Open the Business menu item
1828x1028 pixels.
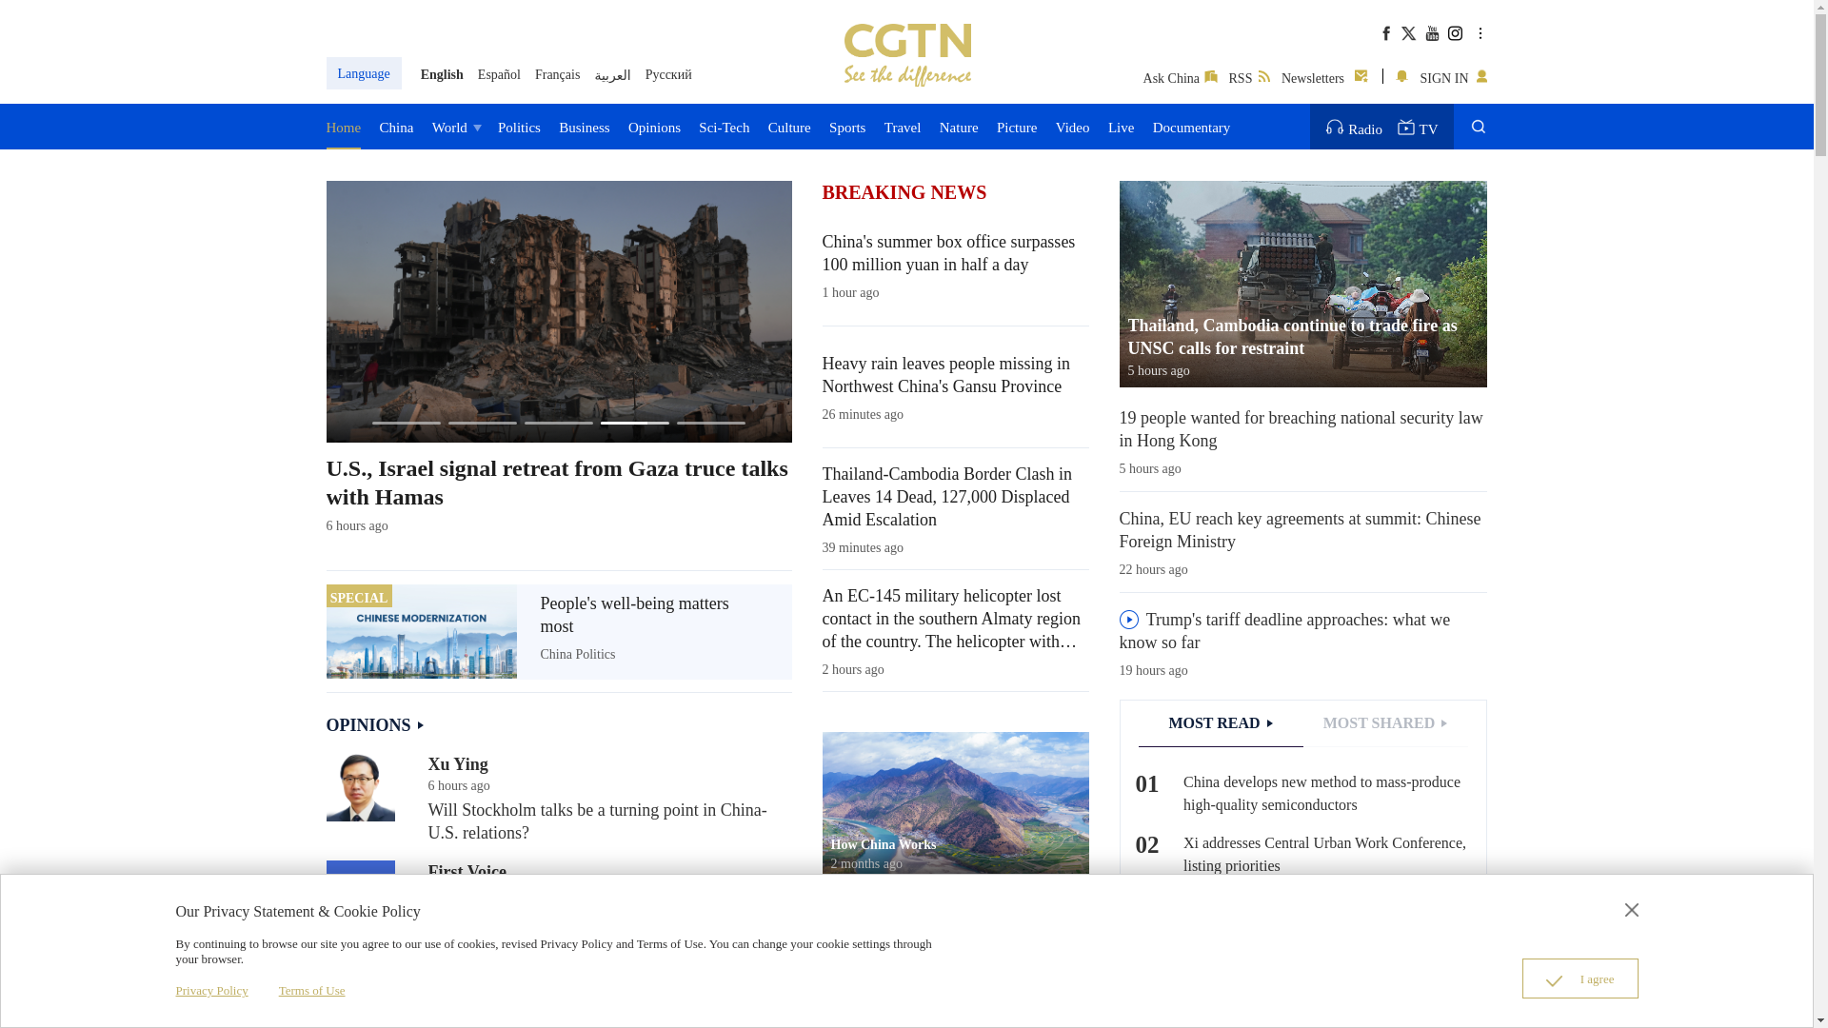[585, 128]
